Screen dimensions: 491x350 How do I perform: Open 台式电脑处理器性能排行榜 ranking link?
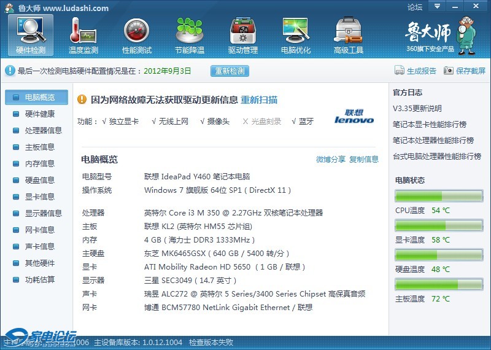[x=437, y=157]
